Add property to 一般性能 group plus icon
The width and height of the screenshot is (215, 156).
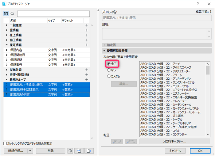(87, 25)
